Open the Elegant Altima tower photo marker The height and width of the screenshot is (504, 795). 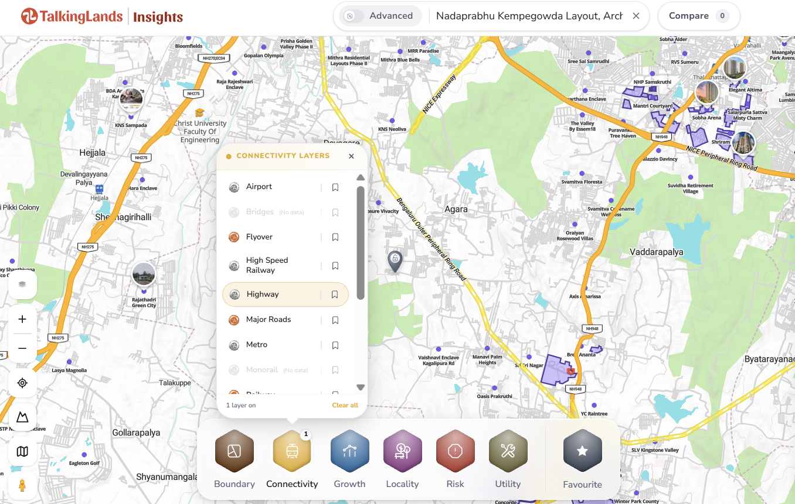[x=734, y=68]
